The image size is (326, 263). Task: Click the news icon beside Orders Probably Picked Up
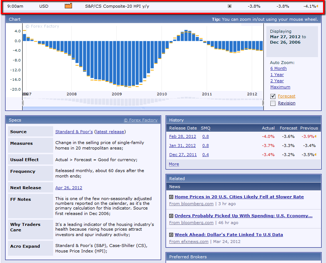tap(171, 216)
